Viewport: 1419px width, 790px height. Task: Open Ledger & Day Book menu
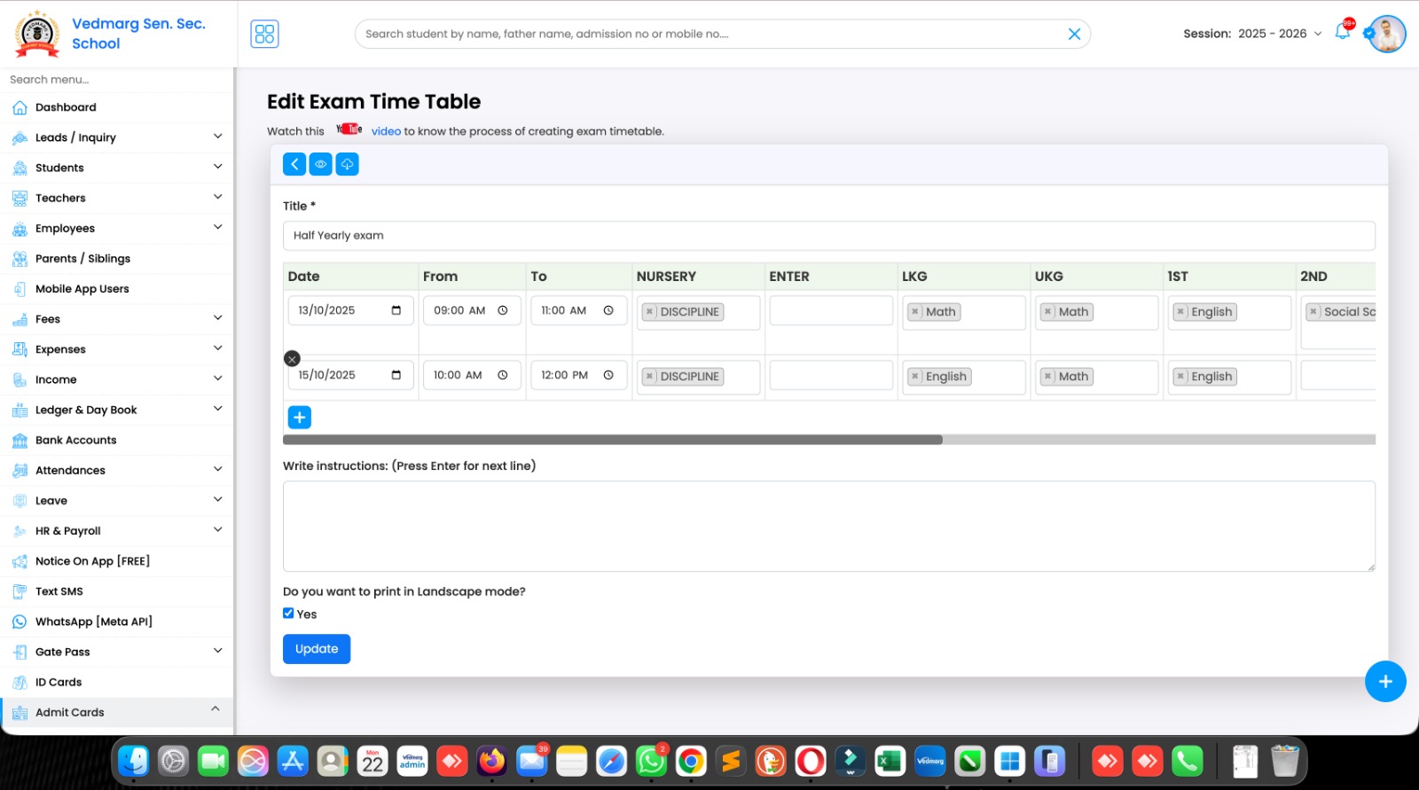(117, 410)
